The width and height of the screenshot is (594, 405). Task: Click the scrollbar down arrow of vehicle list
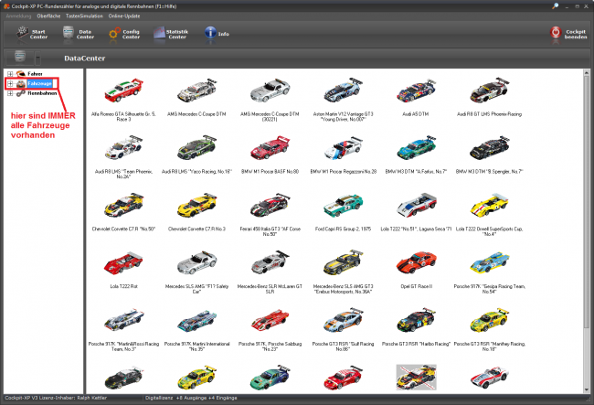pos(587,389)
